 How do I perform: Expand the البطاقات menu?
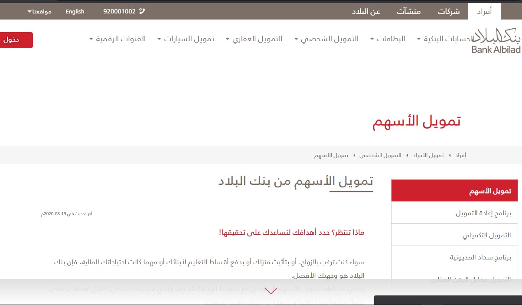[388, 39]
